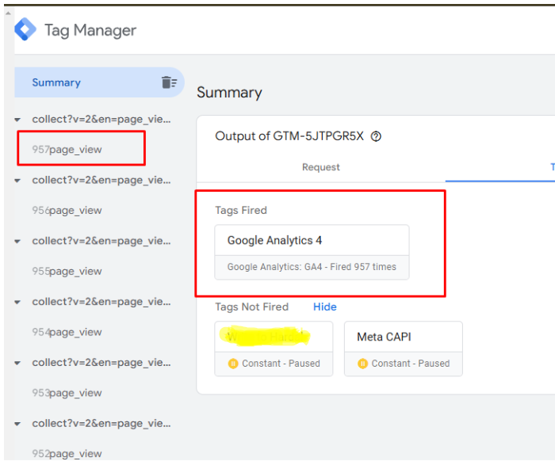Open help icon beside Output of GTM-5JTPGR5X
The height and width of the screenshot is (461, 555).
tap(376, 136)
